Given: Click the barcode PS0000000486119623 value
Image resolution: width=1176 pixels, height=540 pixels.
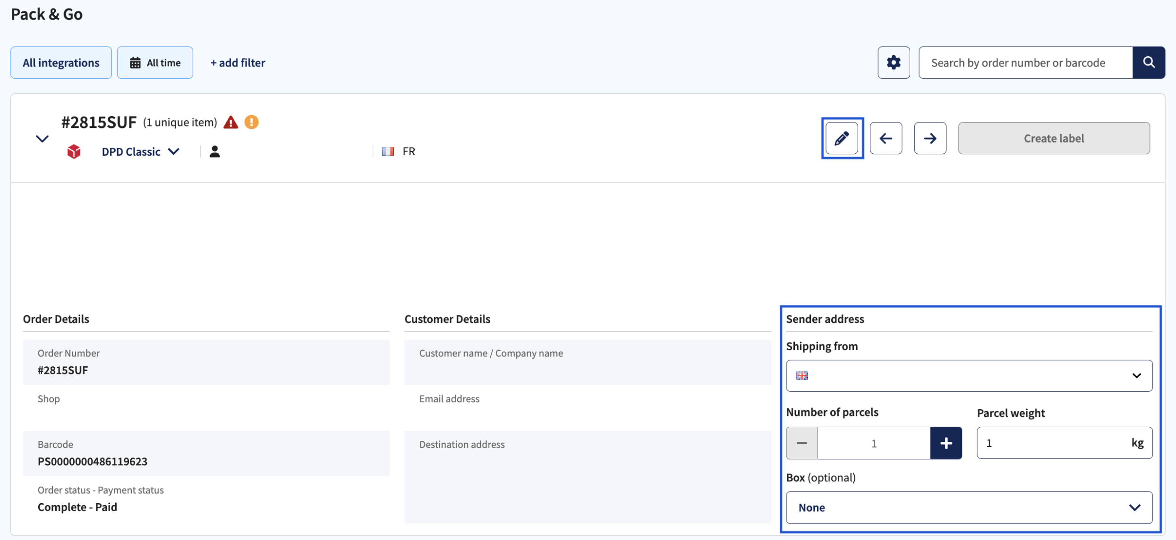Looking at the screenshot, I should tap(93, 461).
